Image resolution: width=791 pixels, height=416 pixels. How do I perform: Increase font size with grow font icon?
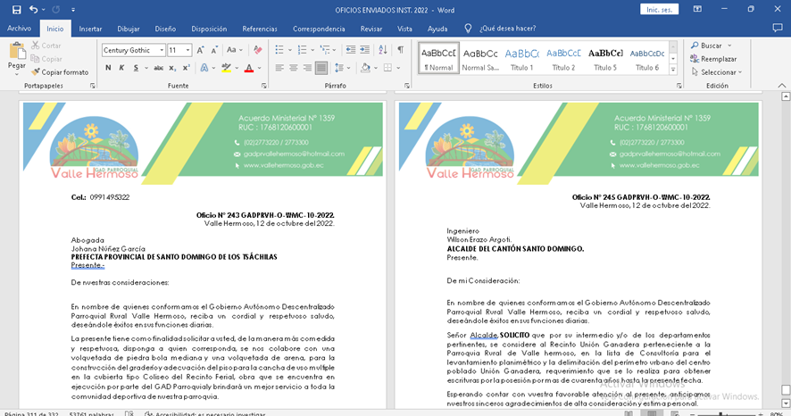click(202, 50)
